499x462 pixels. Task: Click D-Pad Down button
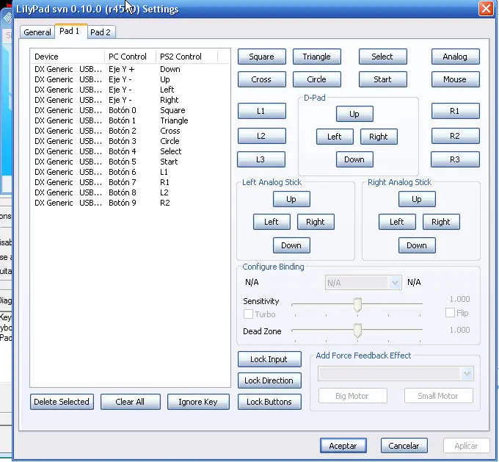pos(354,159)
